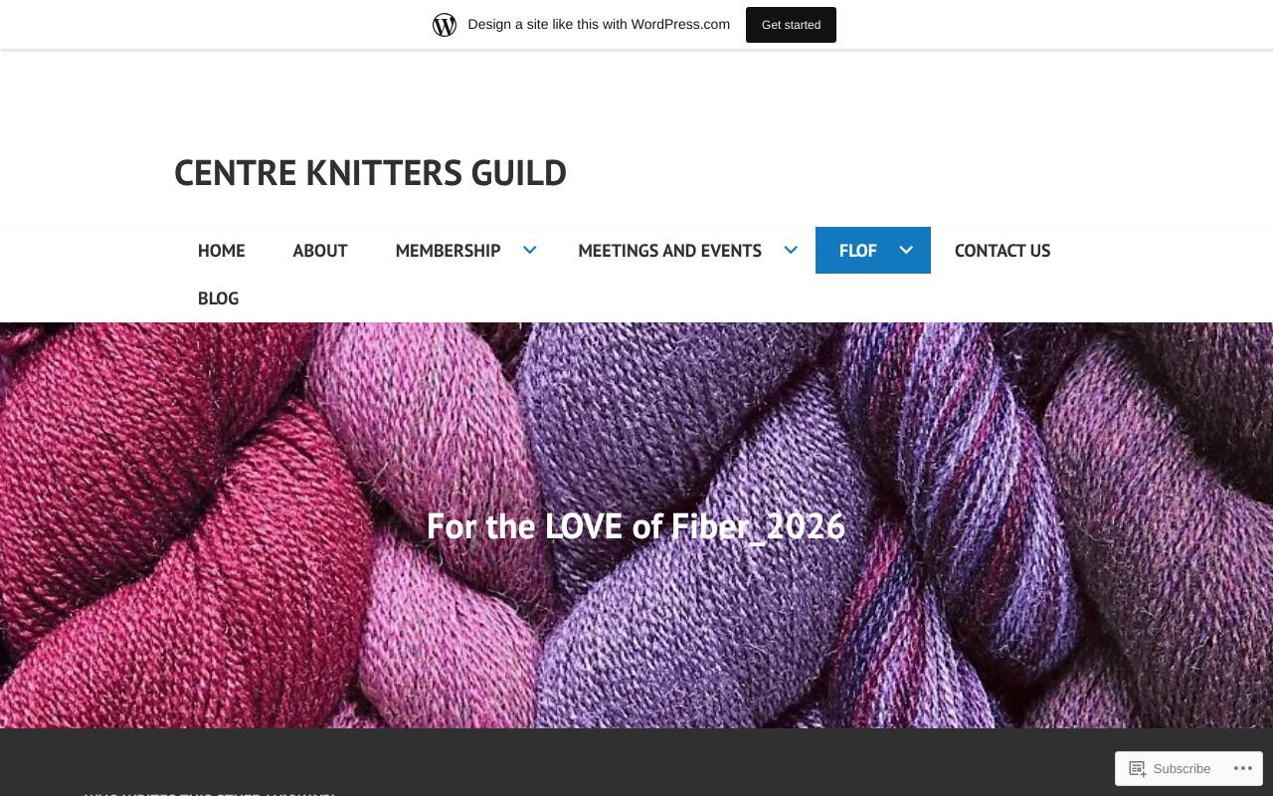Viewport: 1273px width, 796px height.
Task: Open the BLOG section
Action: click(x=218, y=298)
